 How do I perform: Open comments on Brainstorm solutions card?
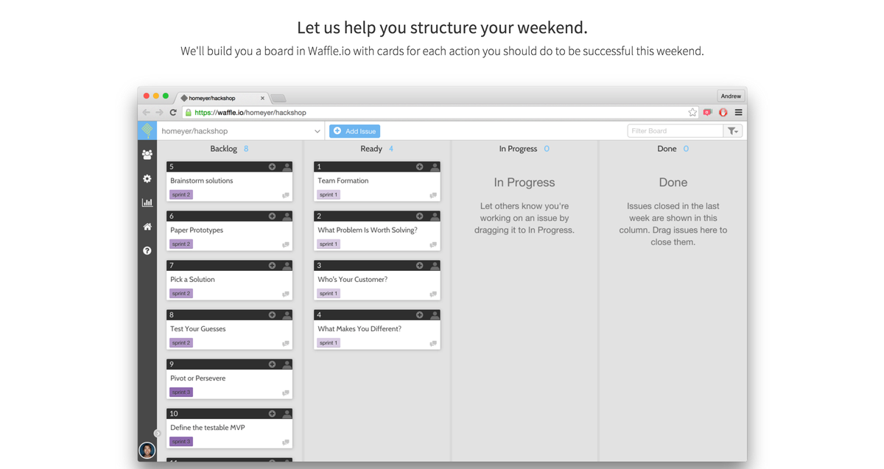click(286, 195)
